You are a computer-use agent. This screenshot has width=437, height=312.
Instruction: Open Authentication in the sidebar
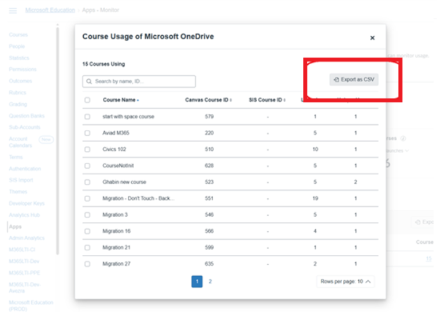tap(25, 169)
